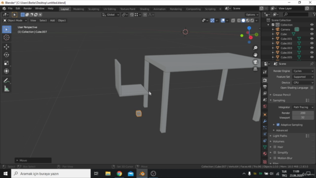Toggle snapping magnet

click(x=132, y=15)
